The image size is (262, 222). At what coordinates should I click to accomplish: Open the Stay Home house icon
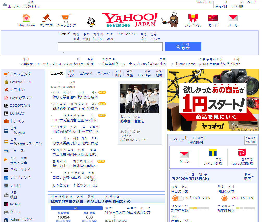coord(26,18)
